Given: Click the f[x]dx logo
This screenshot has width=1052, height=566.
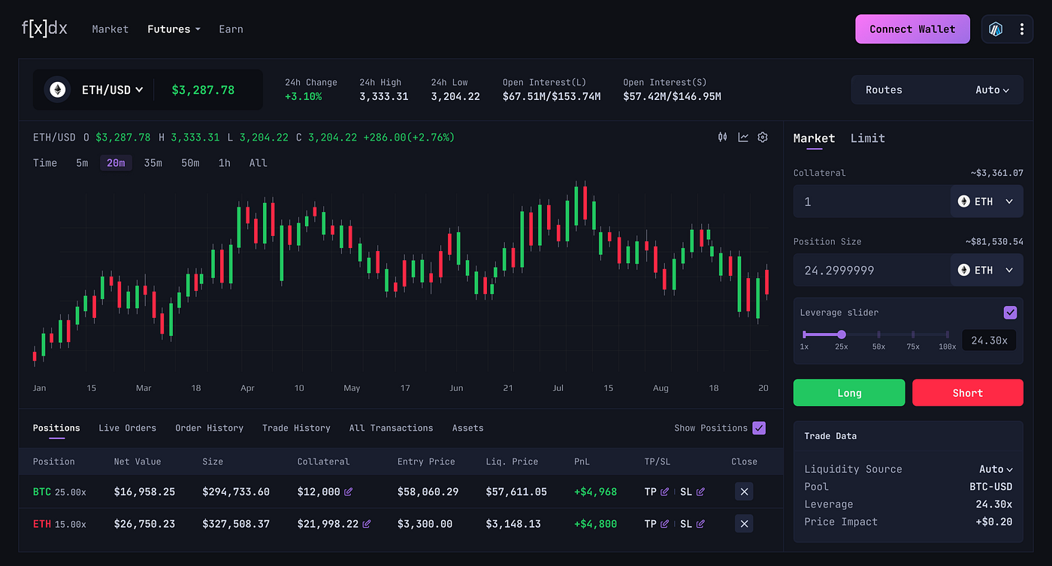Looking at the screenshot, I should pyautogui.click(x=44, y=29).
